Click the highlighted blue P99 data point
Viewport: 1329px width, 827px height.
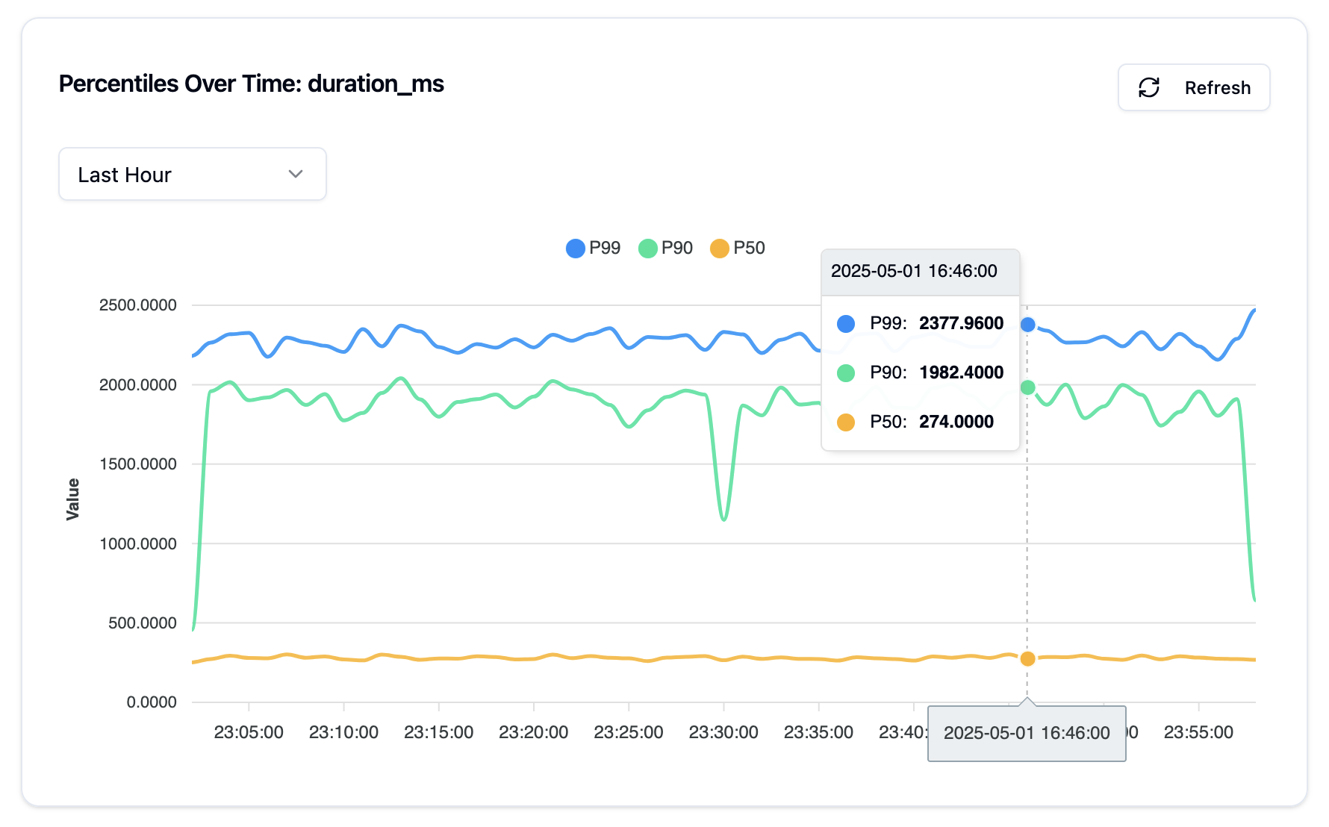coord(1027,325)
